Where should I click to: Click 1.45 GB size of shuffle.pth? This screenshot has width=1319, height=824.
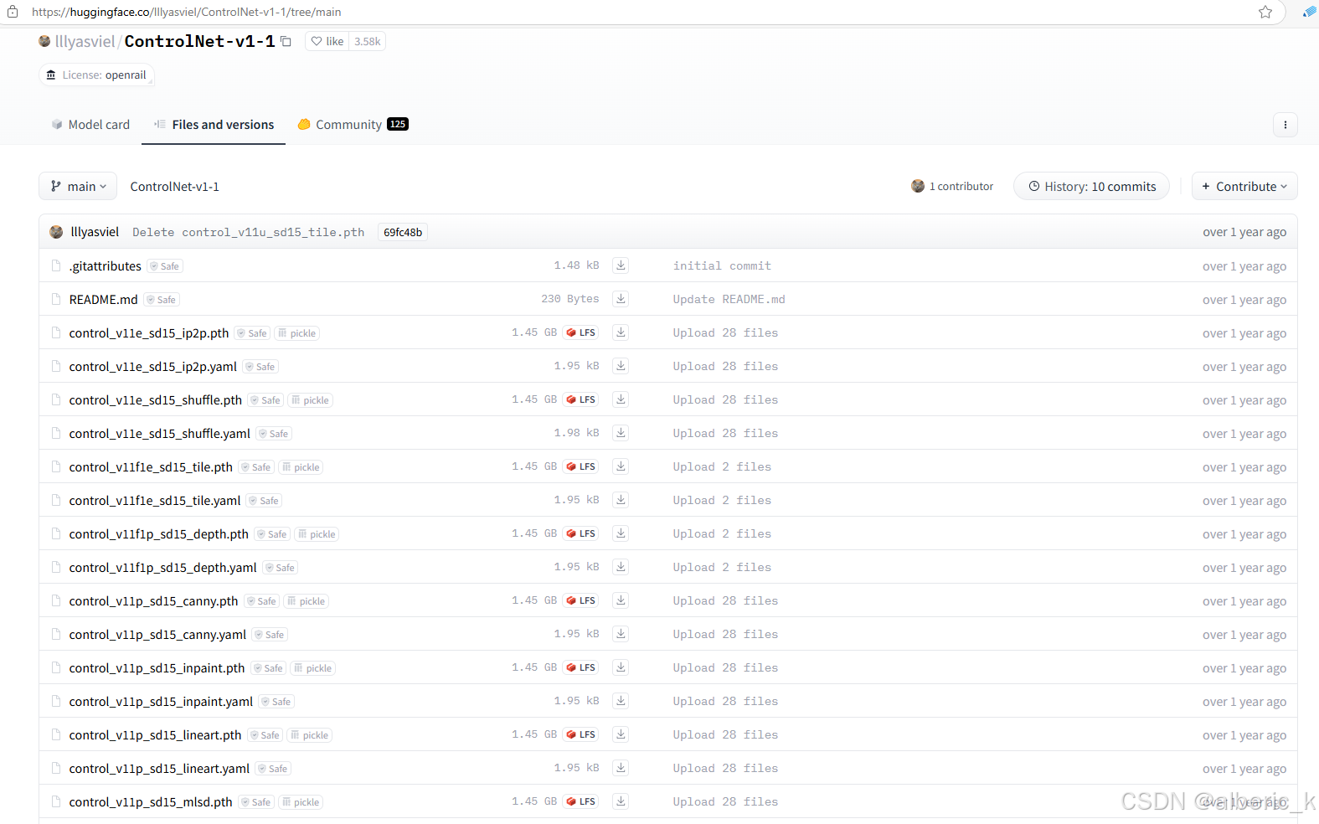click(534, 399)
